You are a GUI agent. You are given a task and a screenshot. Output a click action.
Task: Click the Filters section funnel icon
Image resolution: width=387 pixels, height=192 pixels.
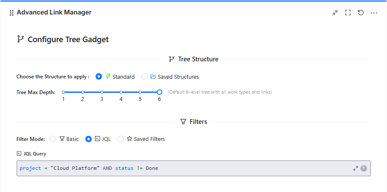click(183, 122)
